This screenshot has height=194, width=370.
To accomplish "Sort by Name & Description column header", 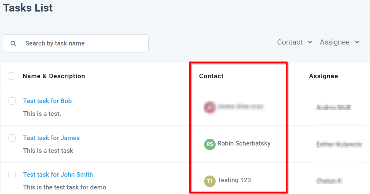I will [54, 76].
